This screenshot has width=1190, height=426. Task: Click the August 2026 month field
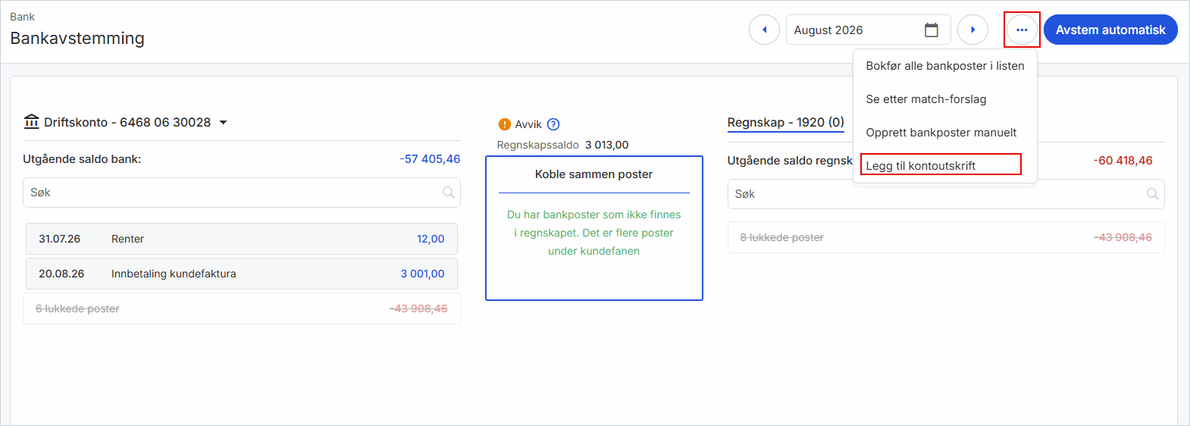tap(868, 30)
